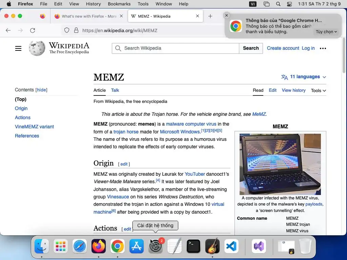Click the page vertical scrollbar

[x=344, y=55]
